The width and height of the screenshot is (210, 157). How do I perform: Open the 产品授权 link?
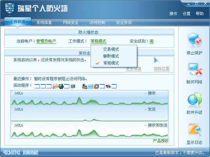161,141
